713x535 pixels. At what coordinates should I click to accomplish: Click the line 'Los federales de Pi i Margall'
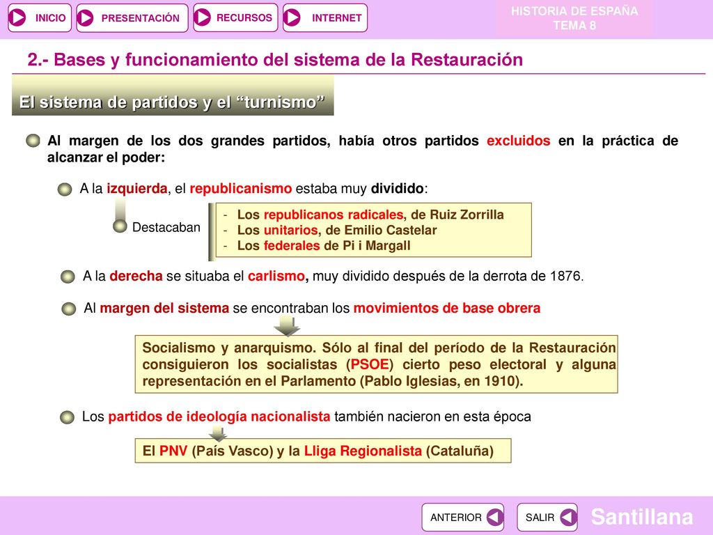(323, 246)
